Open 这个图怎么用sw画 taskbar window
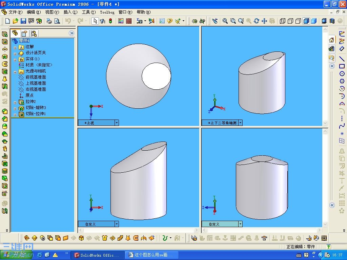The width and height of the screenshot is (347, 260). coord(152,255)
